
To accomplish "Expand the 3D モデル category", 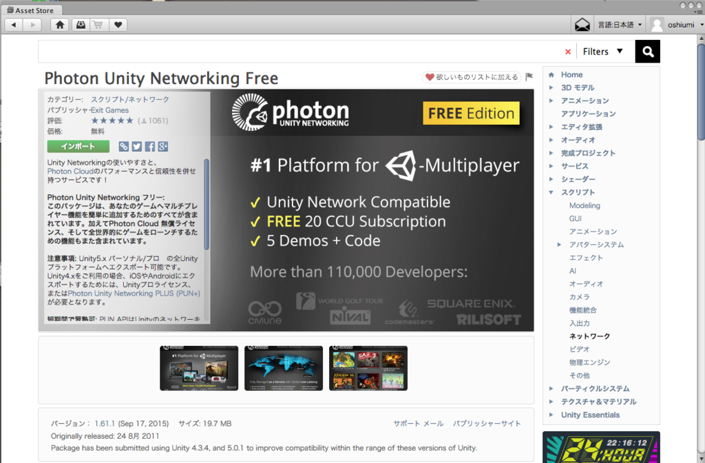I will coord(551,88).
